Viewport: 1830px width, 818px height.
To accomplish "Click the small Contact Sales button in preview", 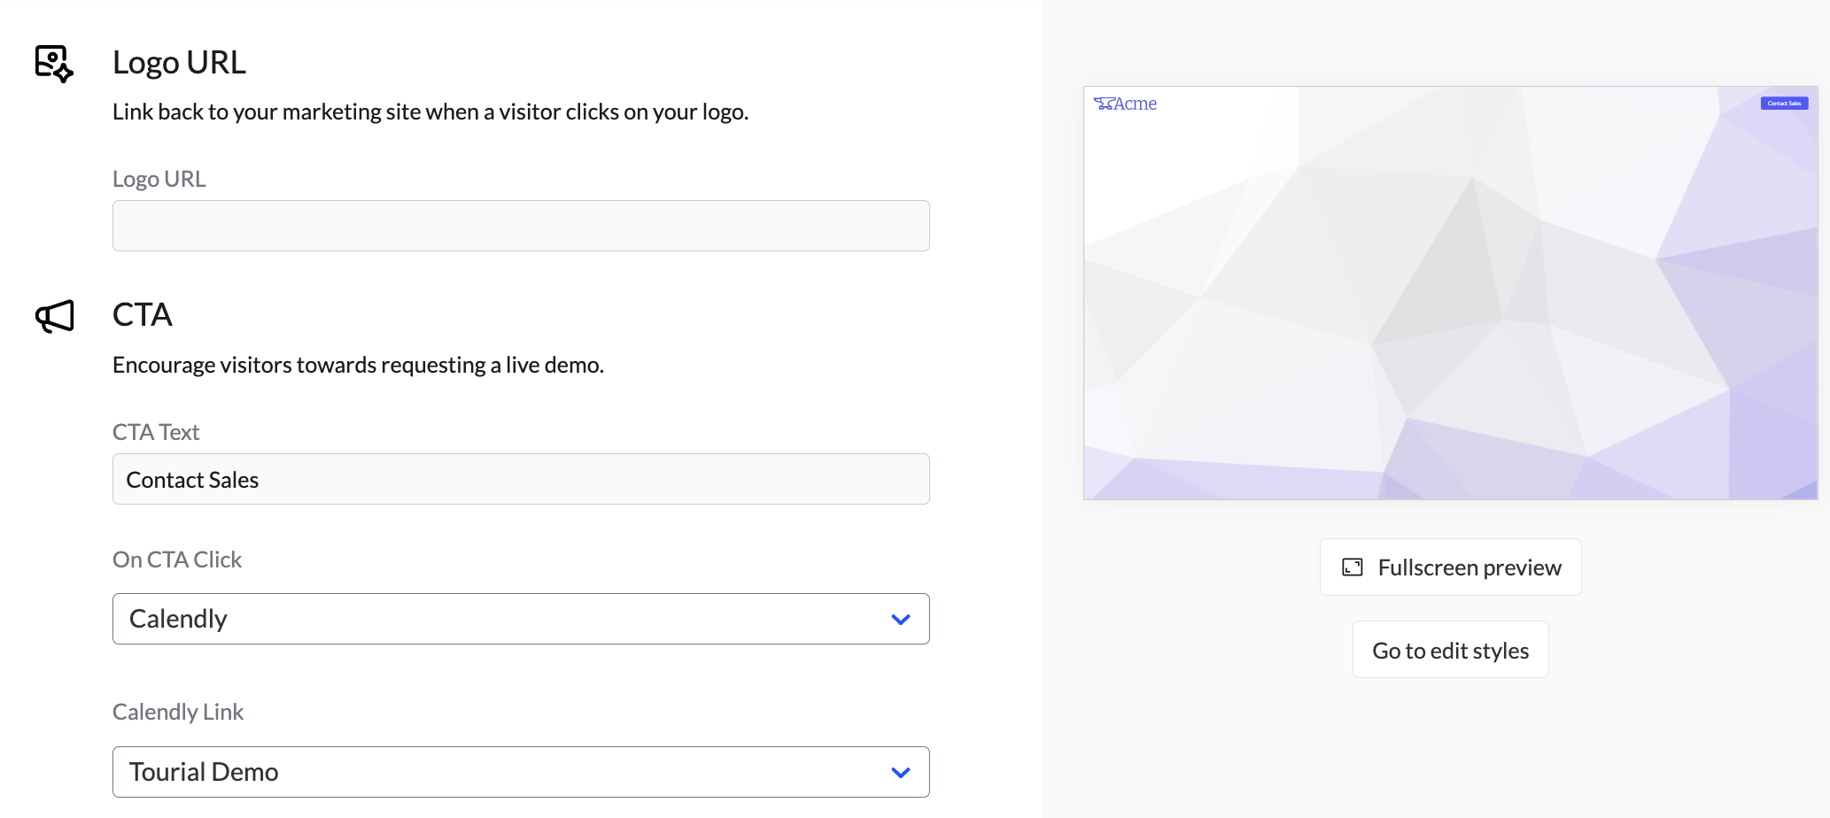I will (x=1784, y=104).
